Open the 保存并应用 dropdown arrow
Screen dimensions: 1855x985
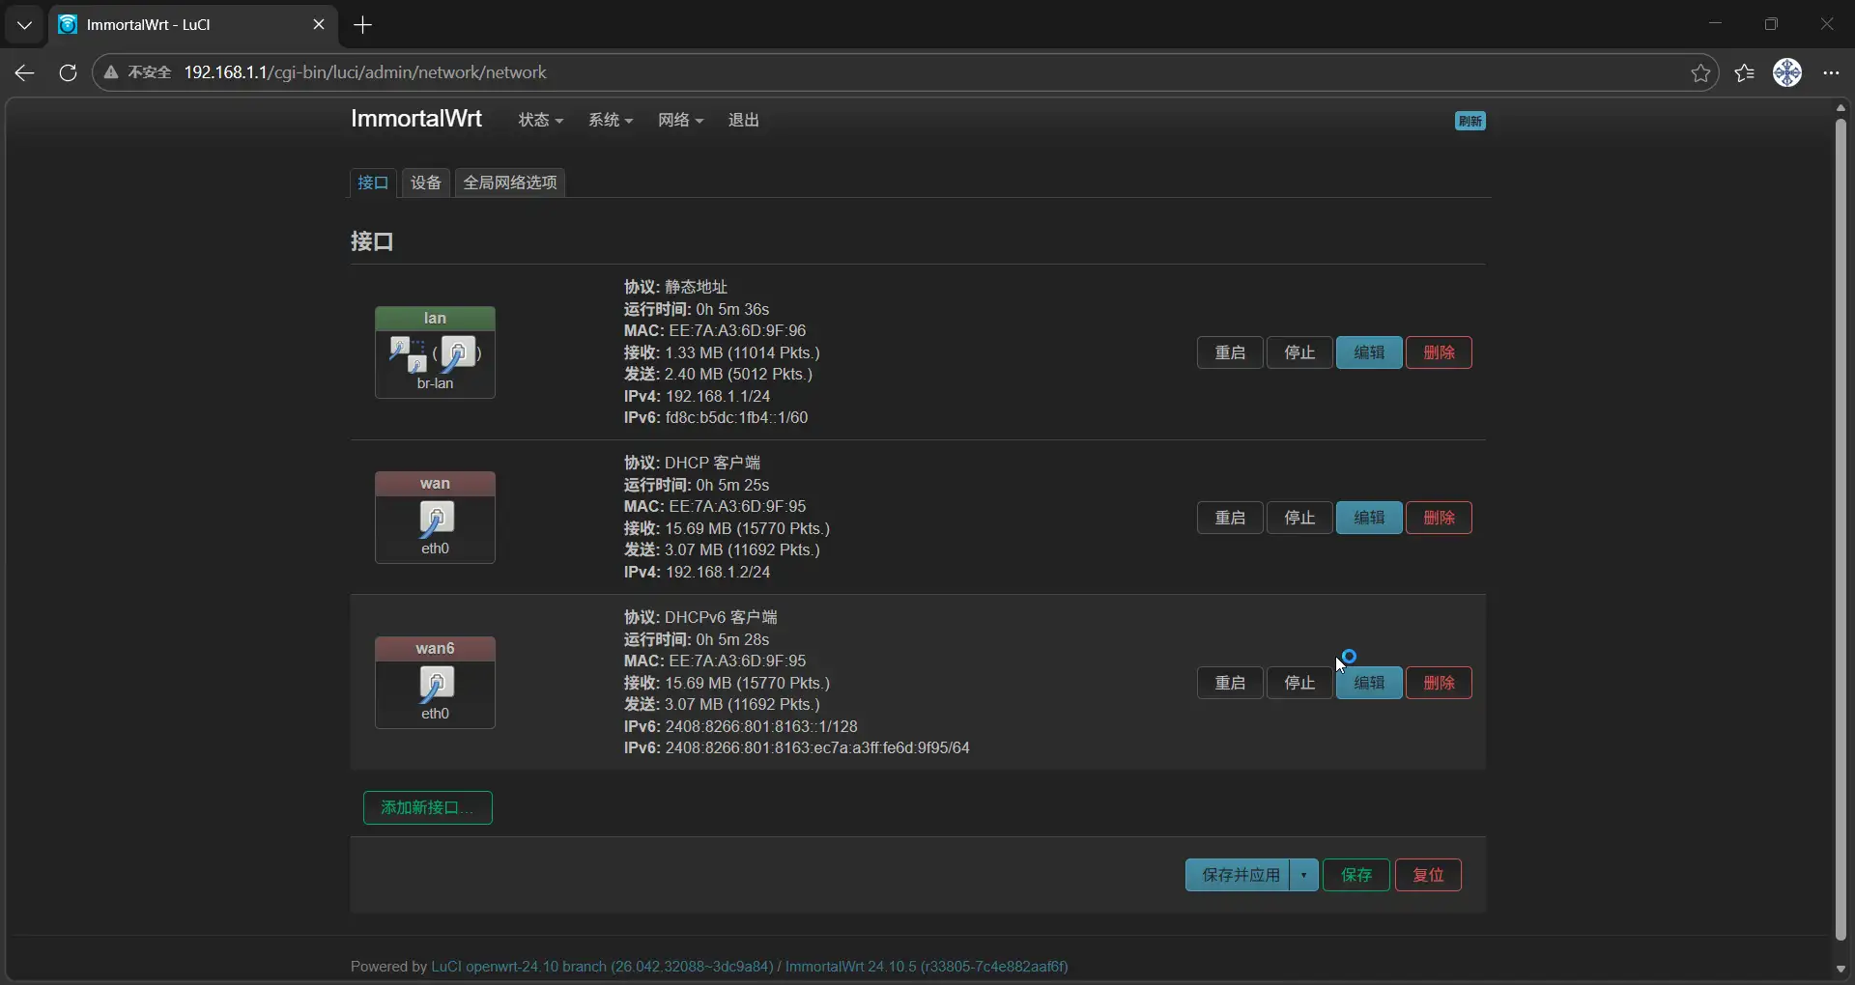tap(1303, 875)
